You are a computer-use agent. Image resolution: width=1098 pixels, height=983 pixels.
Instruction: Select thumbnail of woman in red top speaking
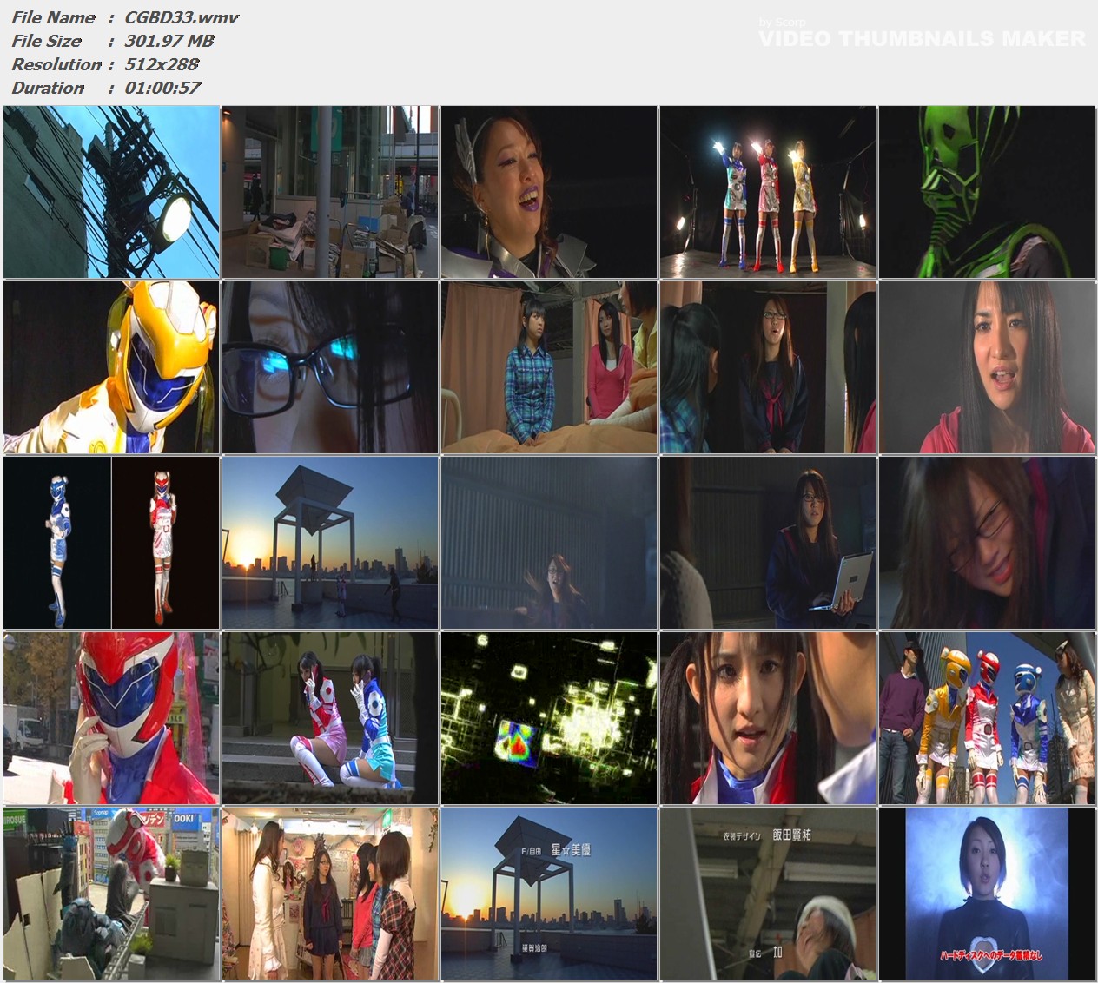(987, 367)
